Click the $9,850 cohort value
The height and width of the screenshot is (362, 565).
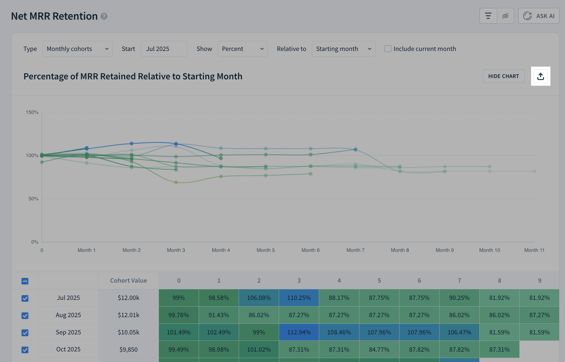pyautogui.click(x=128, y=349)
